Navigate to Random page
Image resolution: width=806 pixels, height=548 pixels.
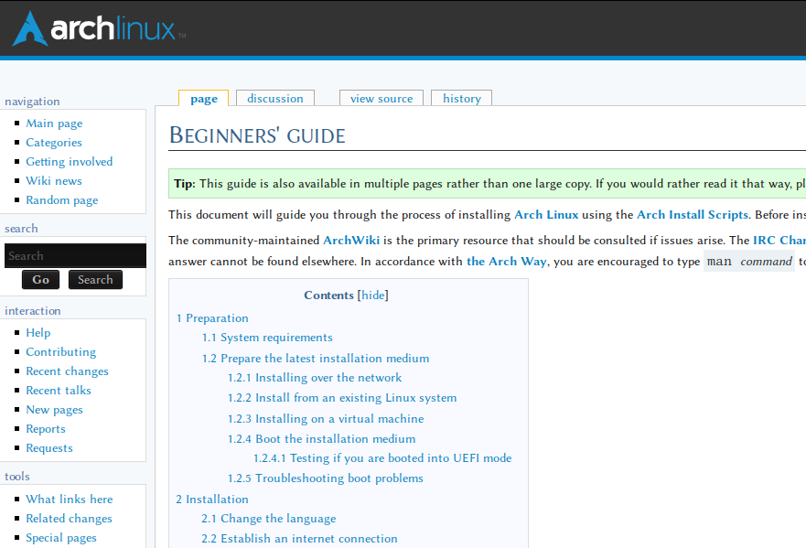(x=60, y=199)
